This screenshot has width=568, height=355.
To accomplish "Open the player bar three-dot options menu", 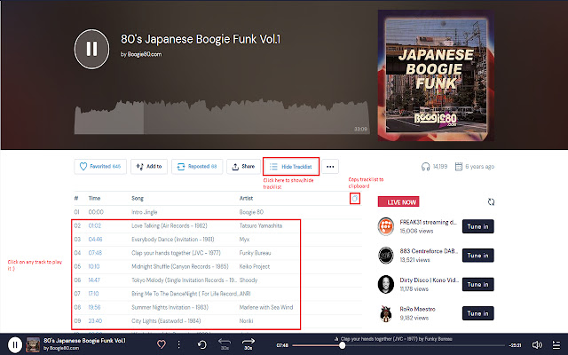I will 178,344.
